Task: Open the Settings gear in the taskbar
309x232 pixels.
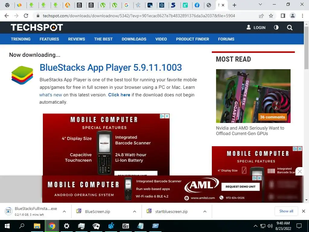Action: 67,226
